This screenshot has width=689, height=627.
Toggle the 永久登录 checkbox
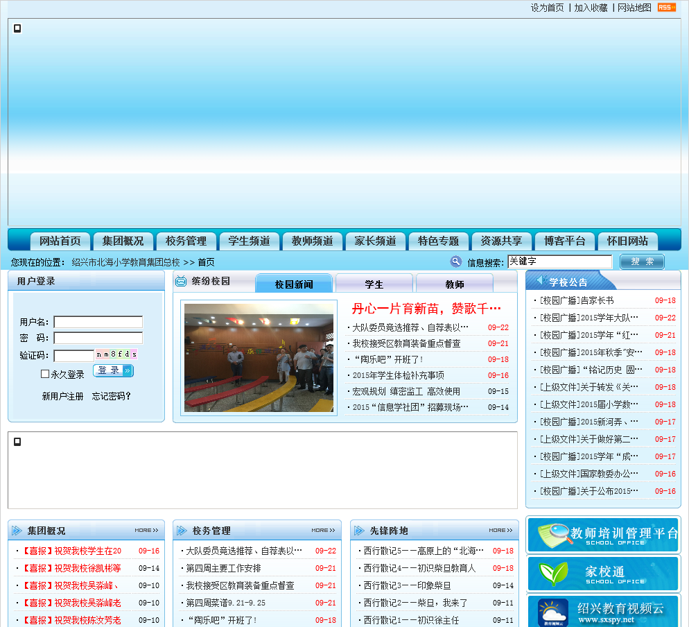[x=45, y=374]
